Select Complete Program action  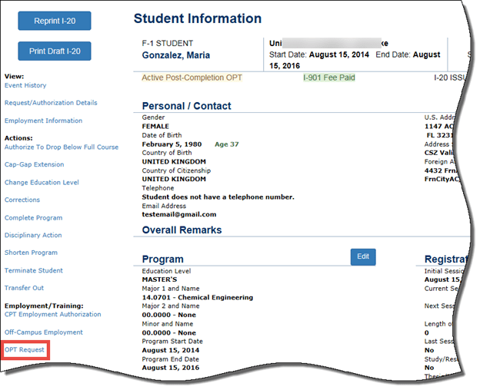(x=34, y=218)
